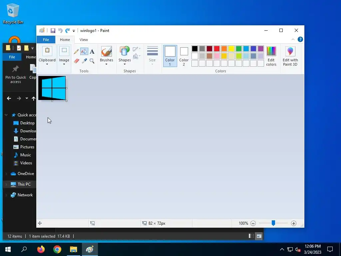Click the zoom in plus button
Image resolution: width=341 pixels, height=256 pixels.
click(294, 223)
